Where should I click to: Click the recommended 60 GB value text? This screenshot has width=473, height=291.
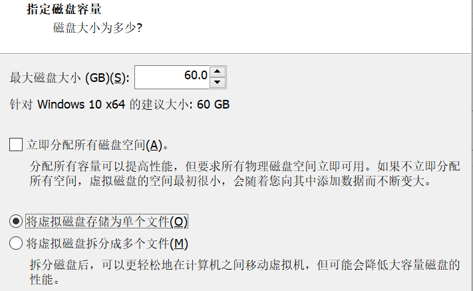[213, 105]
